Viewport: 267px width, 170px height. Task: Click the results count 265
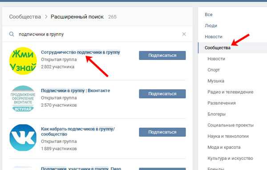click(113, 17)
